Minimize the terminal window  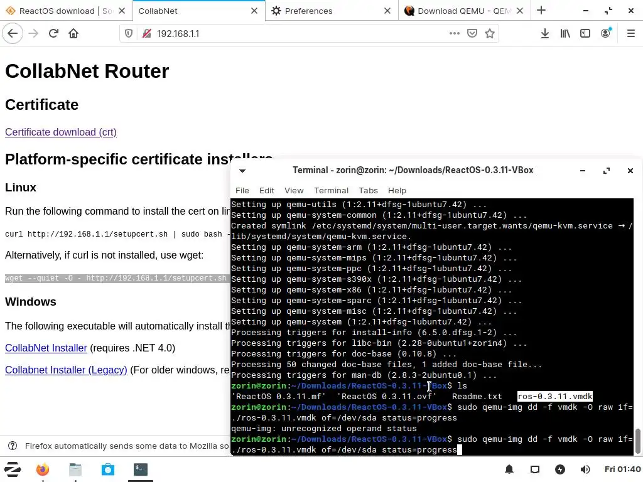pos(582,171)
